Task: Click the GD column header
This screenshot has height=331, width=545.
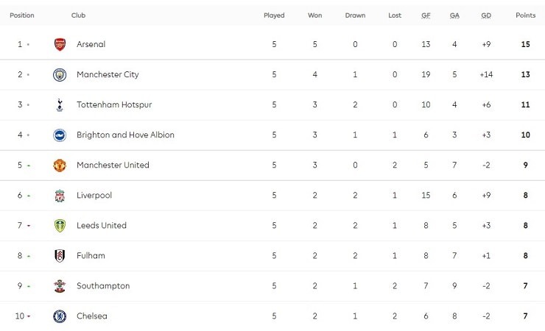Action: point(486,15)
